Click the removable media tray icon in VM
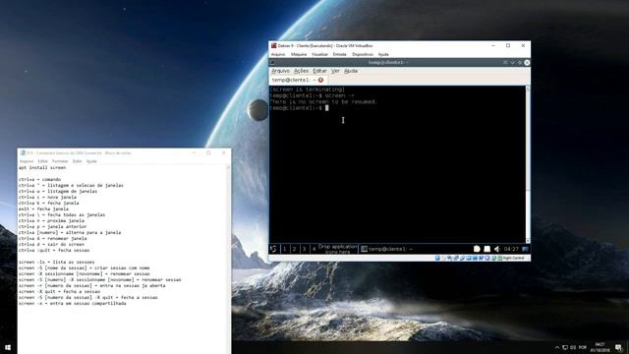629x354 pixels. (x=487, y=249)
